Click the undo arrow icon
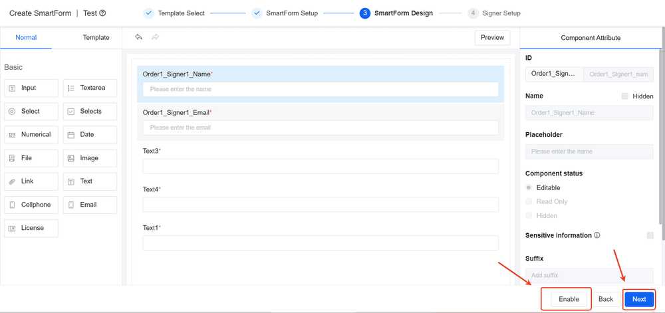This screenshot has height=313, width=665. [x=138, y=37]
